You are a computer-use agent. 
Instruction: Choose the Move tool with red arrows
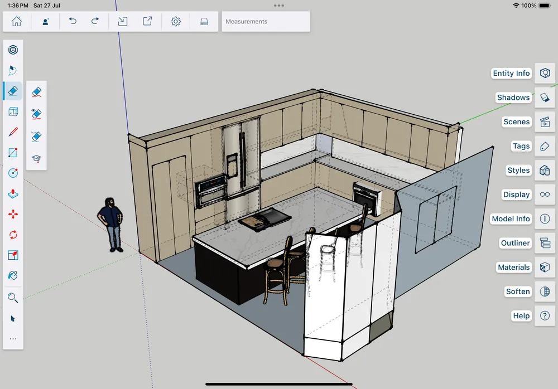13,214
